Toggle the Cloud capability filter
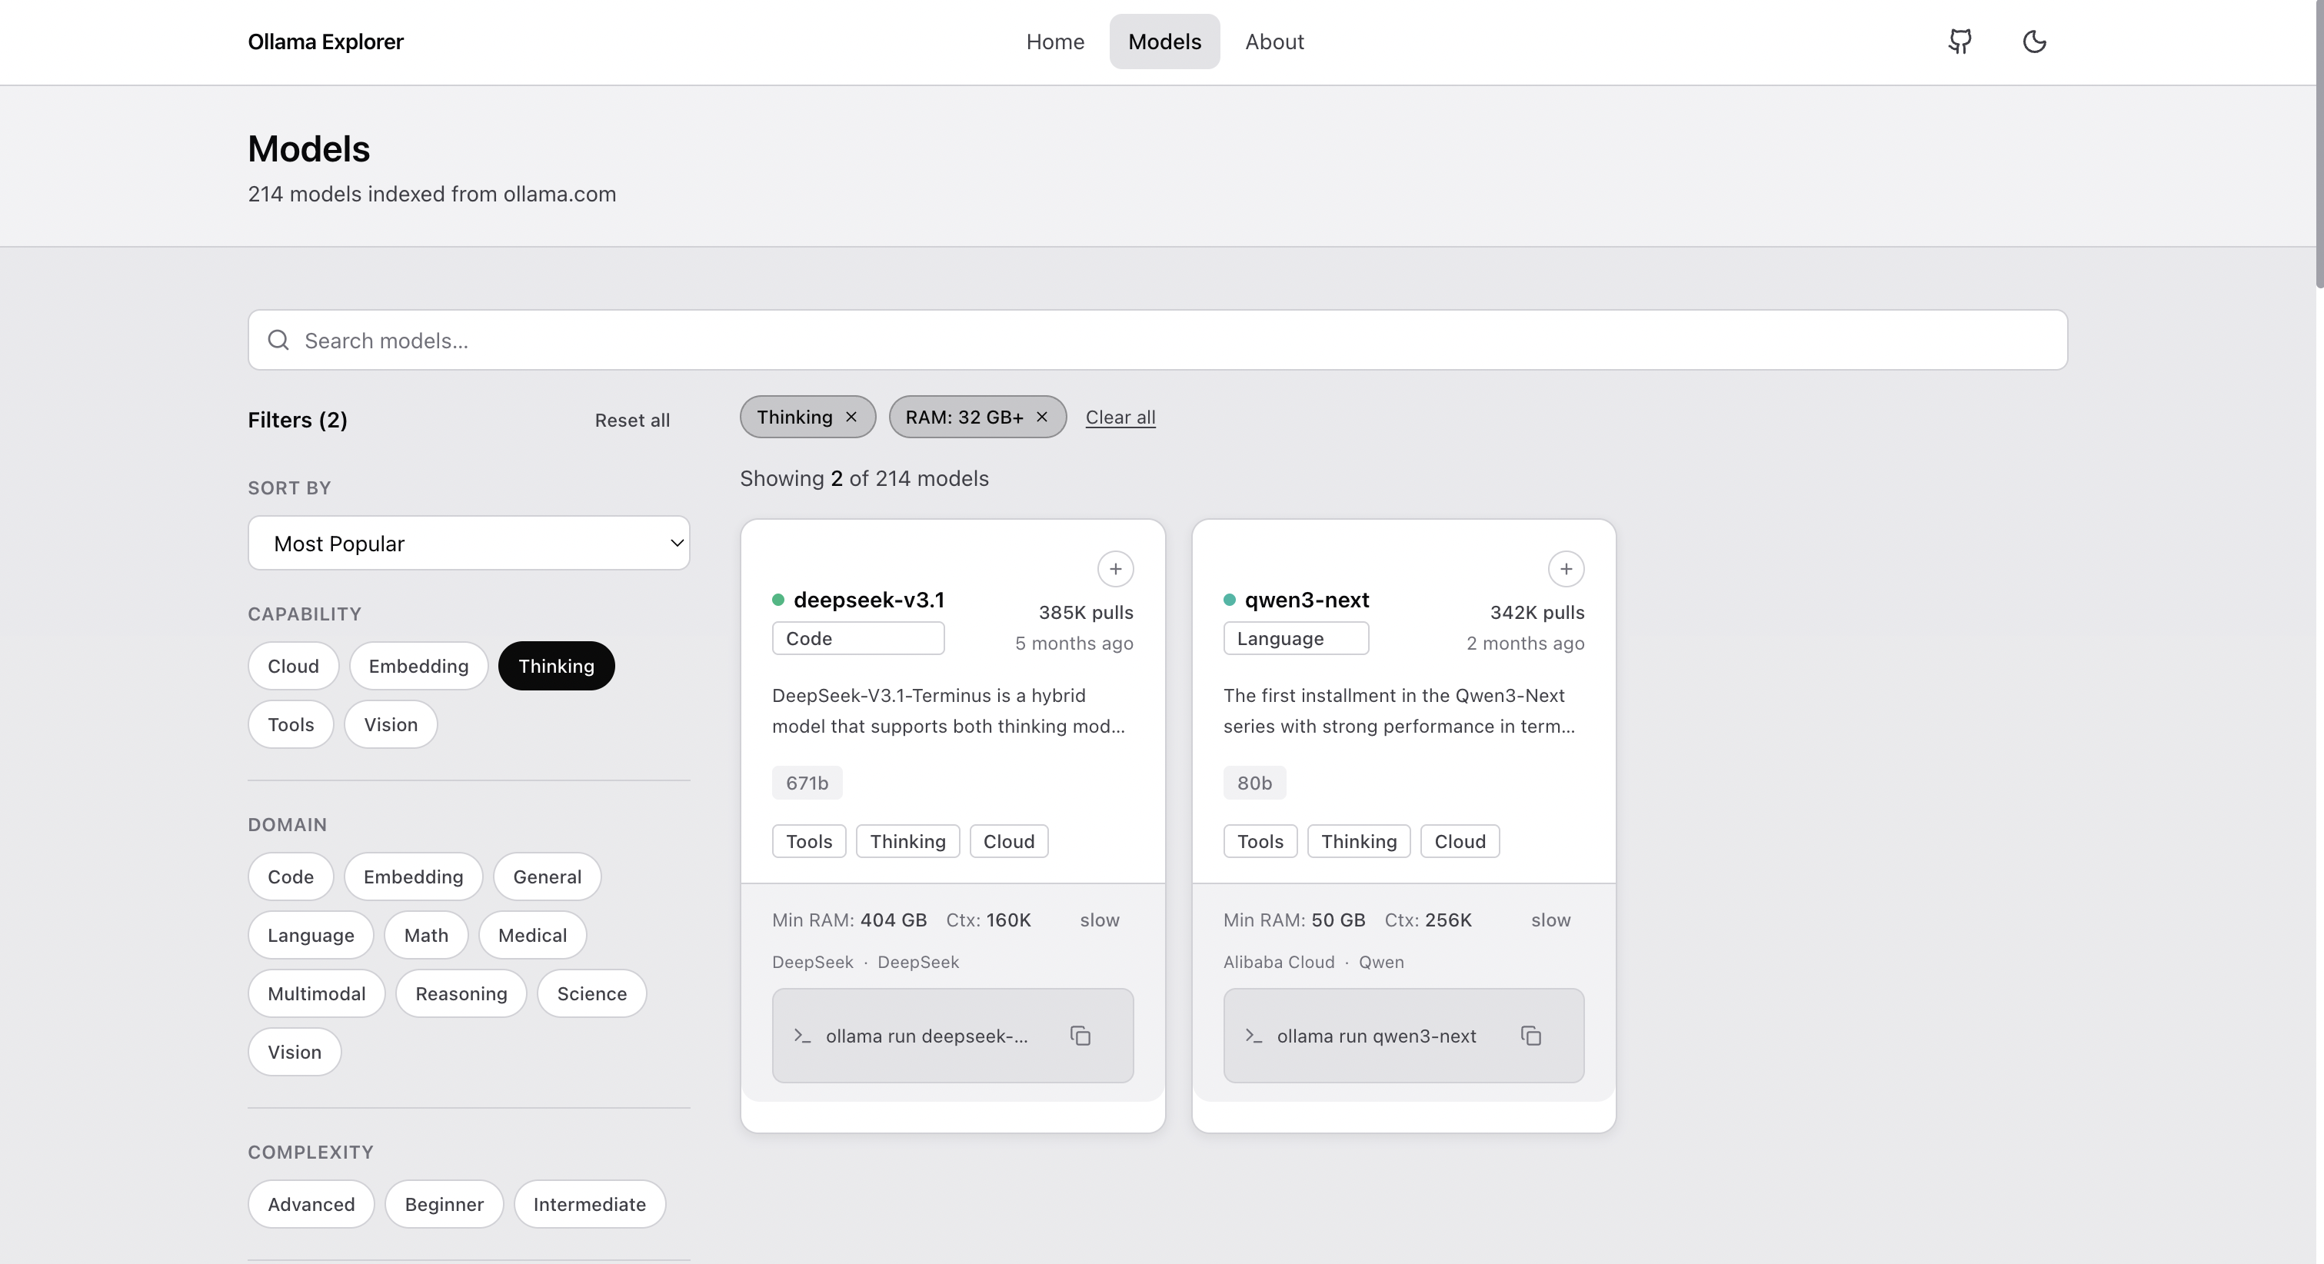The image size is (2324, 1264). point(292,666)
